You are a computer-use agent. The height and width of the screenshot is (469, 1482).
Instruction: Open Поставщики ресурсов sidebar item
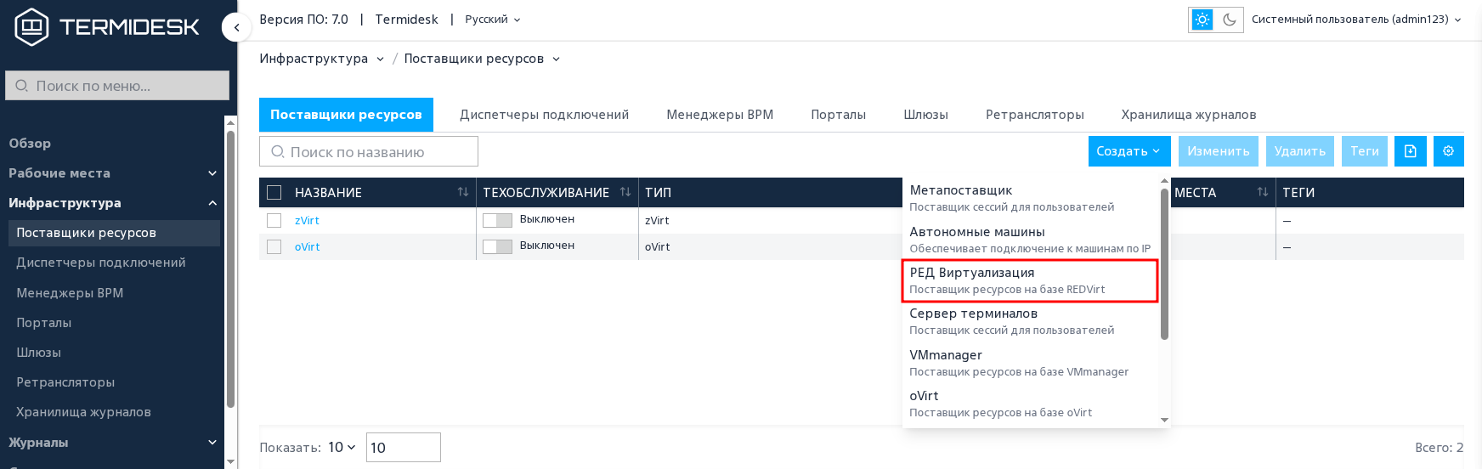114,233
